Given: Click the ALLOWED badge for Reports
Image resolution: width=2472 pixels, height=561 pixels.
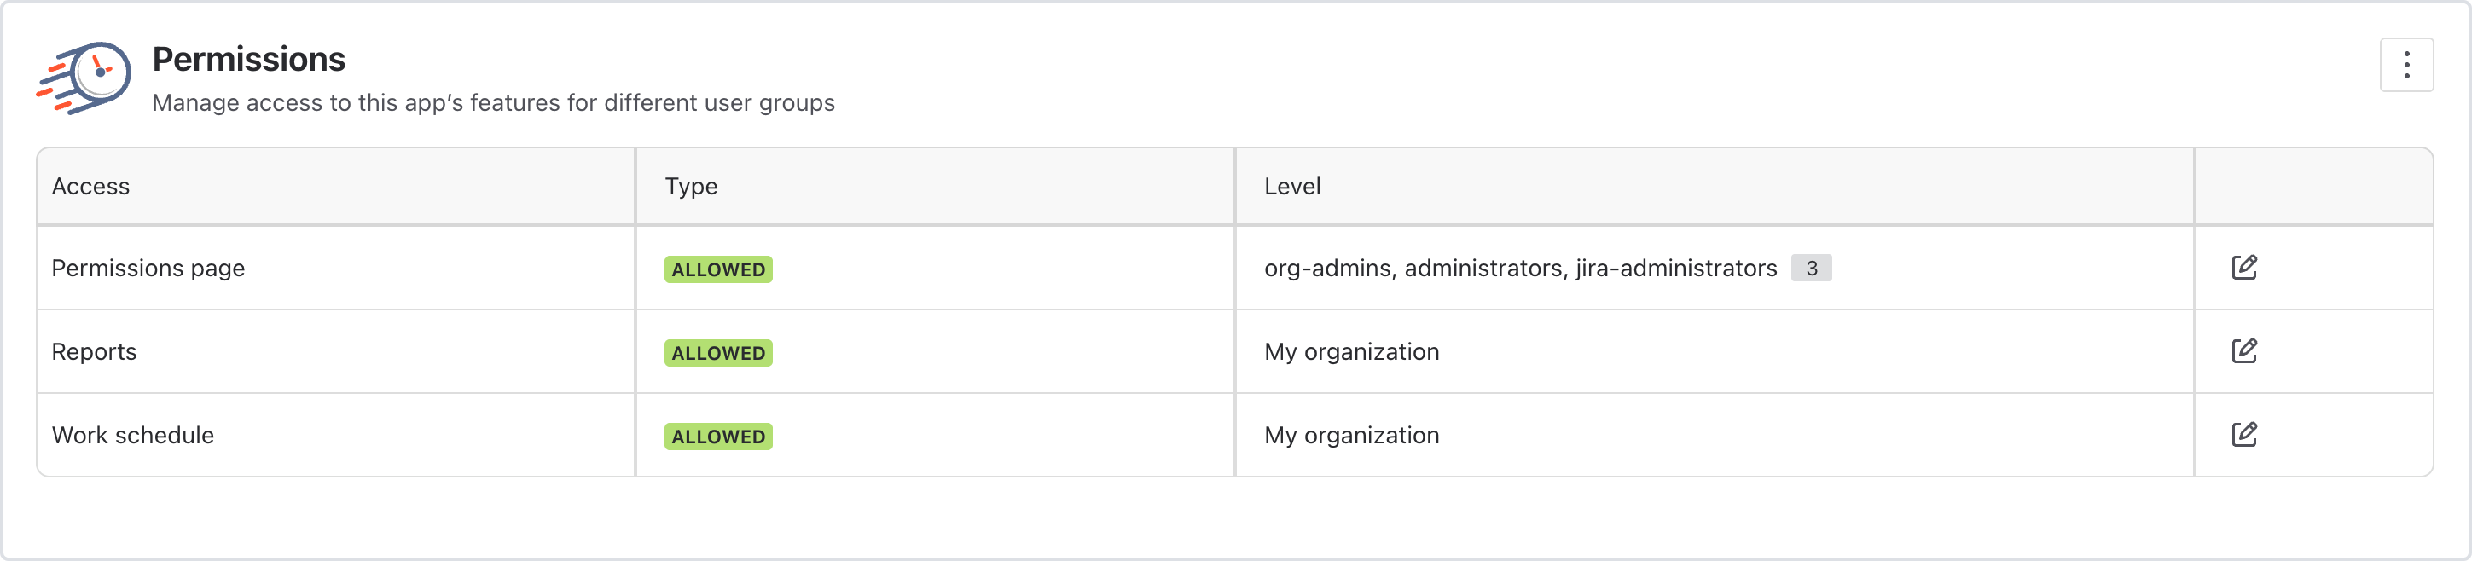Looking at the screenshot, I should click(x=718, y=353).
